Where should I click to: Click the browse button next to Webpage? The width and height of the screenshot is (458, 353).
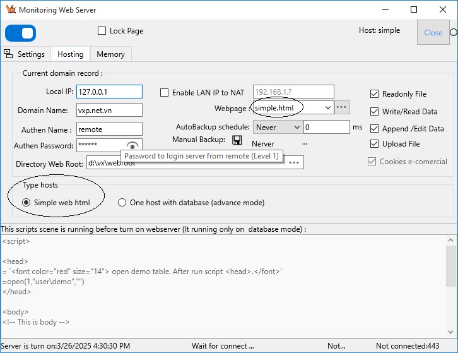[x=341, y=108]
